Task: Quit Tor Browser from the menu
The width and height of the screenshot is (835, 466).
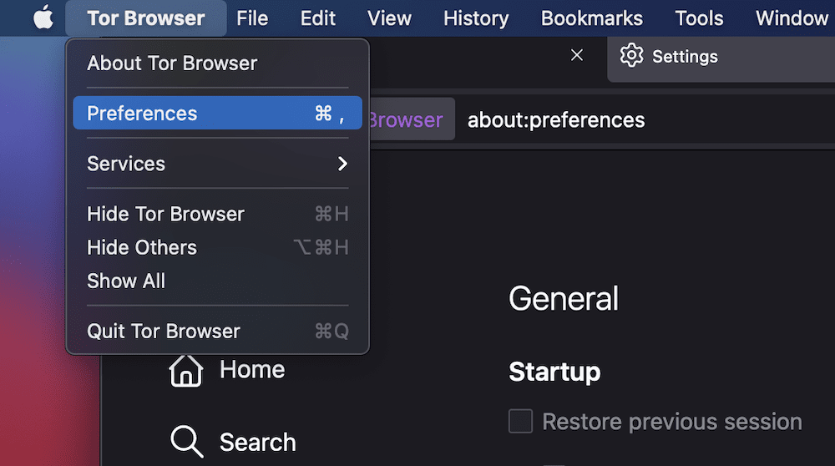Action: coord(164,331)
